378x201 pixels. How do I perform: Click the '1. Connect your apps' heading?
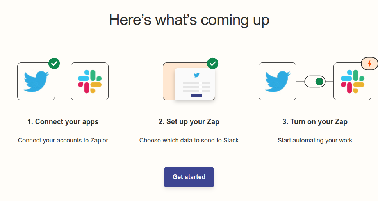coord(63,122)
